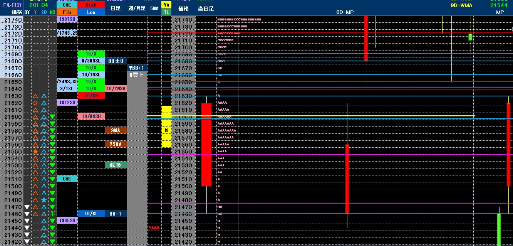Click the 10/2NSH pink cell
This screenshot has width=513, height=246.
116,89
